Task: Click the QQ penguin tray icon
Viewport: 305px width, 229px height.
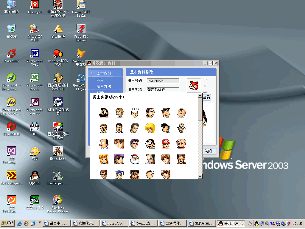Action: tap(256, 223)
